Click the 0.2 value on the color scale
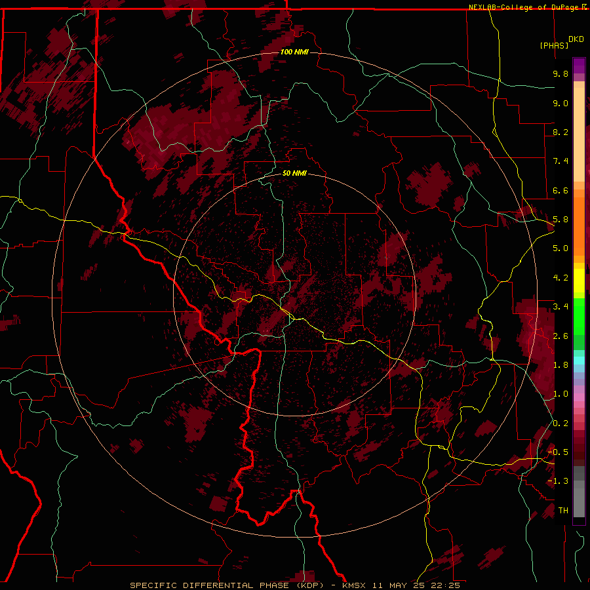 (560, 423)
